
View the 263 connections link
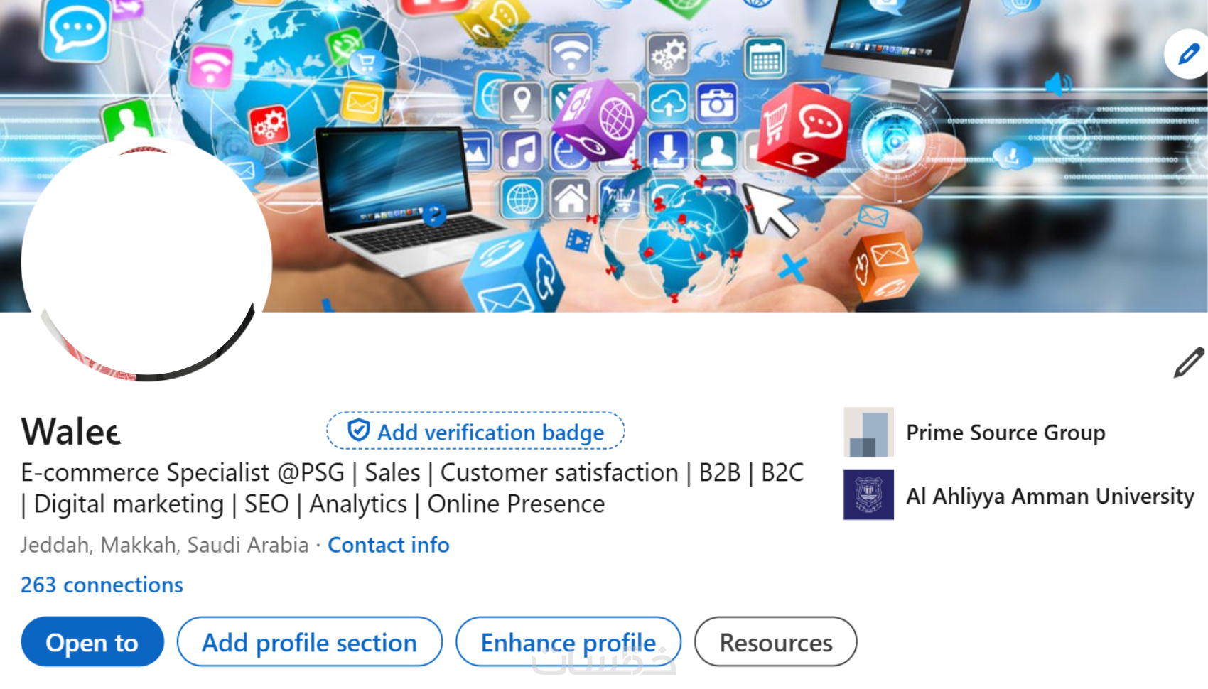point(102,585)
